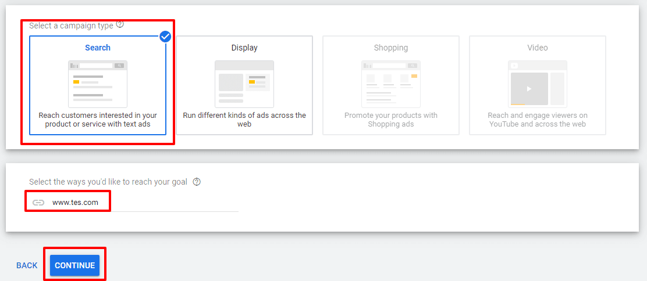This screenshot has height=281, width=647.
Task: Click the Shopping ads illustration icon
Action: [x=391, y=84]
